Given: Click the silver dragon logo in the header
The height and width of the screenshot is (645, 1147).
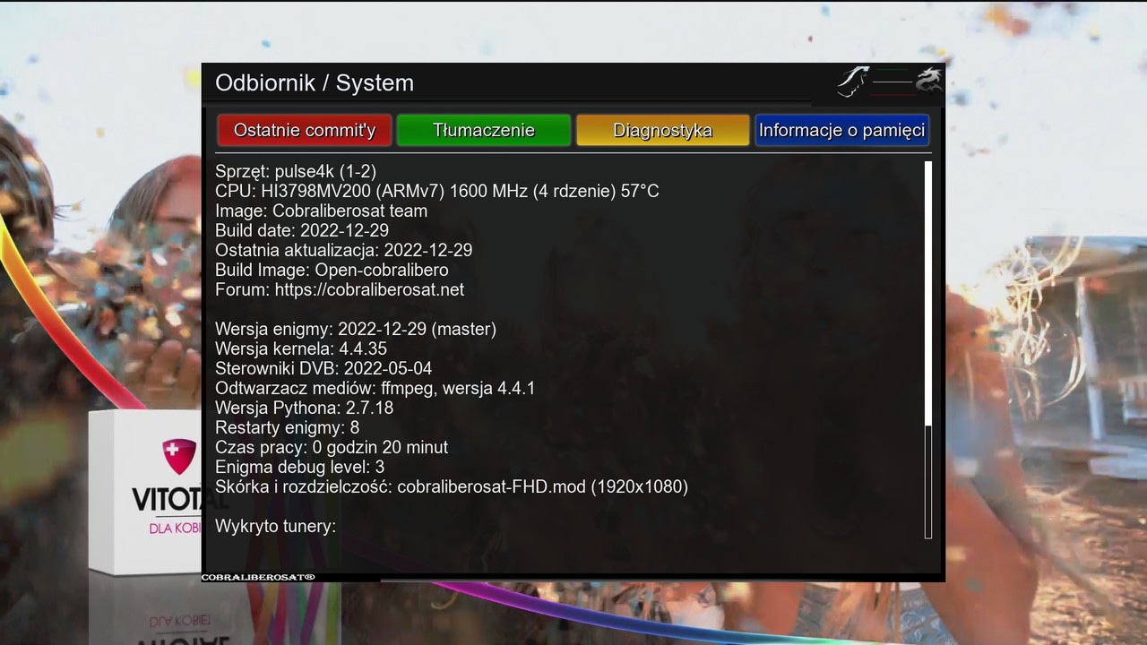Looking at the screenshot, I should pos(928,80).
